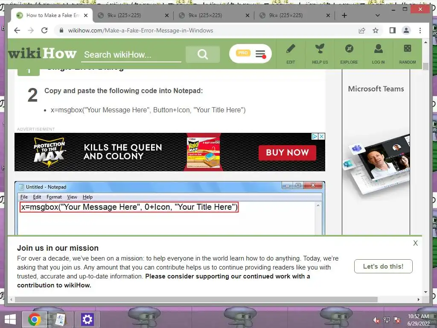437x328 pixels.
Task: Go back using the browser back arrow
Action: coord(17,30)
